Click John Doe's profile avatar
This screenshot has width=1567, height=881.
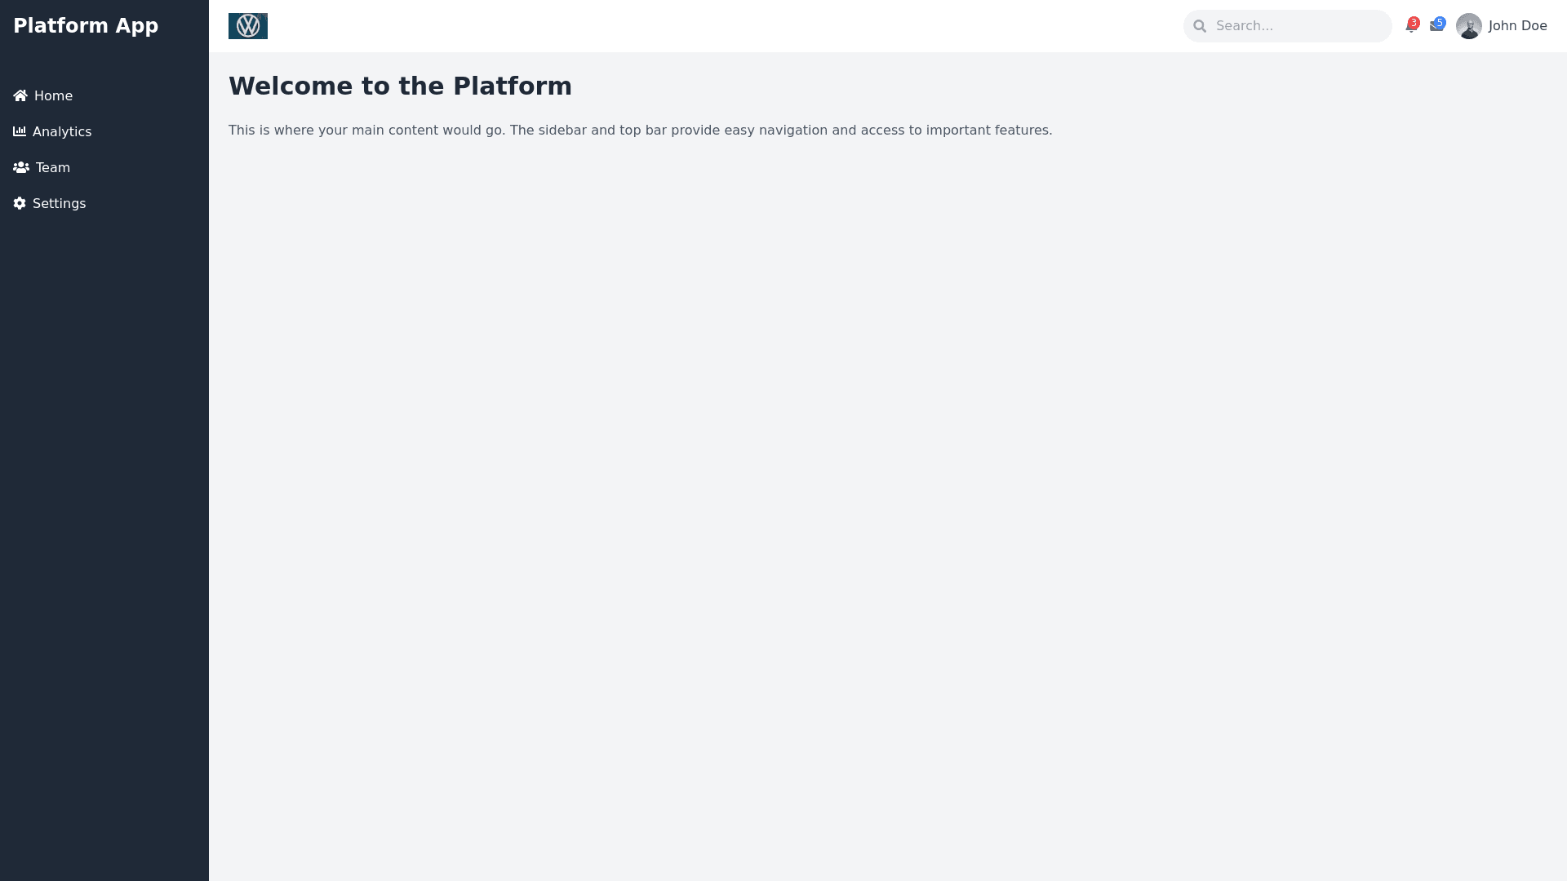(1469, 26)
